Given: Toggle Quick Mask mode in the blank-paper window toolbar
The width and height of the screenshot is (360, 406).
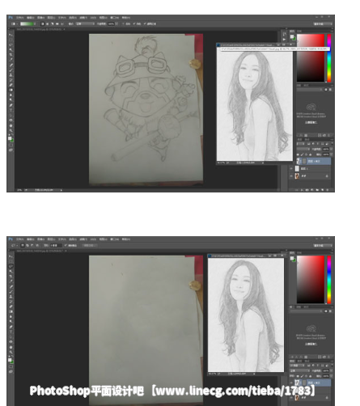Looking at the screenshot, I should pyautogui.click(x=11, y=366).
